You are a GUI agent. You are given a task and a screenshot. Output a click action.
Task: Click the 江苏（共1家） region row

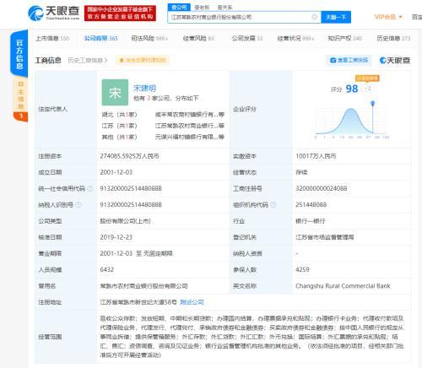click(x=119, y=126)
